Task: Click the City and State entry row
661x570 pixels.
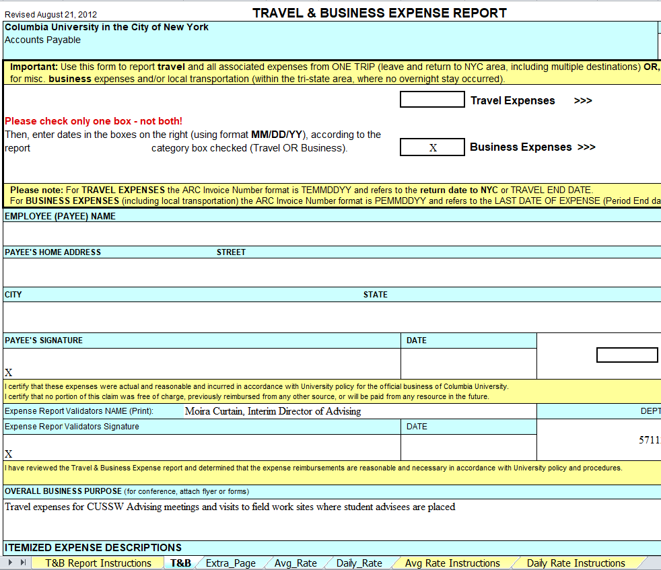Action: tap(330, 316)
